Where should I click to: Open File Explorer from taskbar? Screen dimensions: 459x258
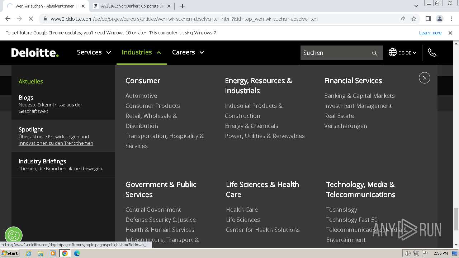pyautogui.click(x=41, y=253)
